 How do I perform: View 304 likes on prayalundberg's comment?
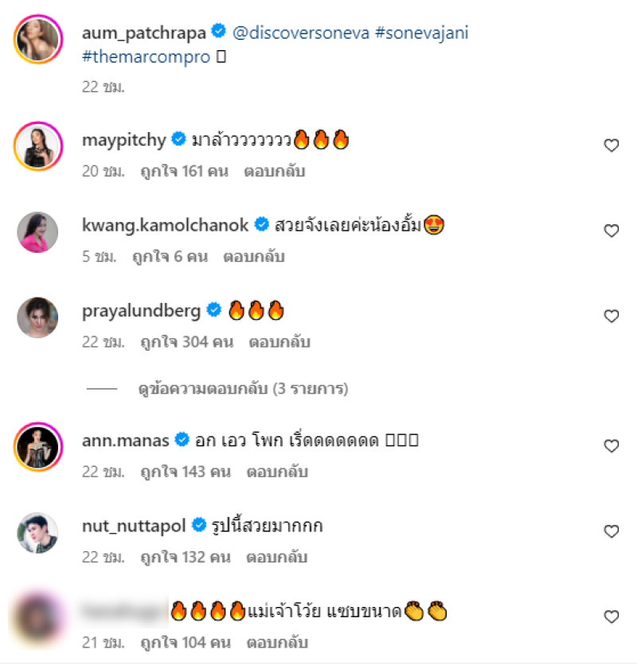click(x=187, y=342)
